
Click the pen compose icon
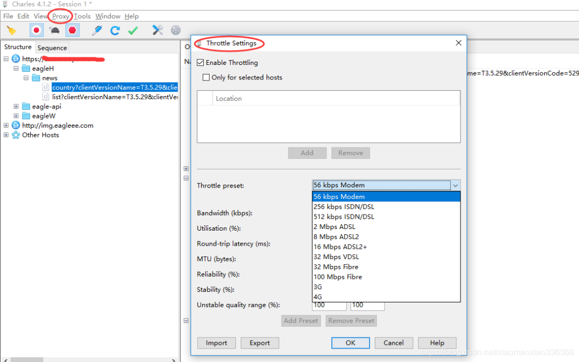96,30
